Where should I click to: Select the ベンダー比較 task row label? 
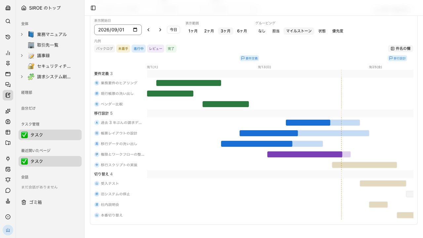112,104
